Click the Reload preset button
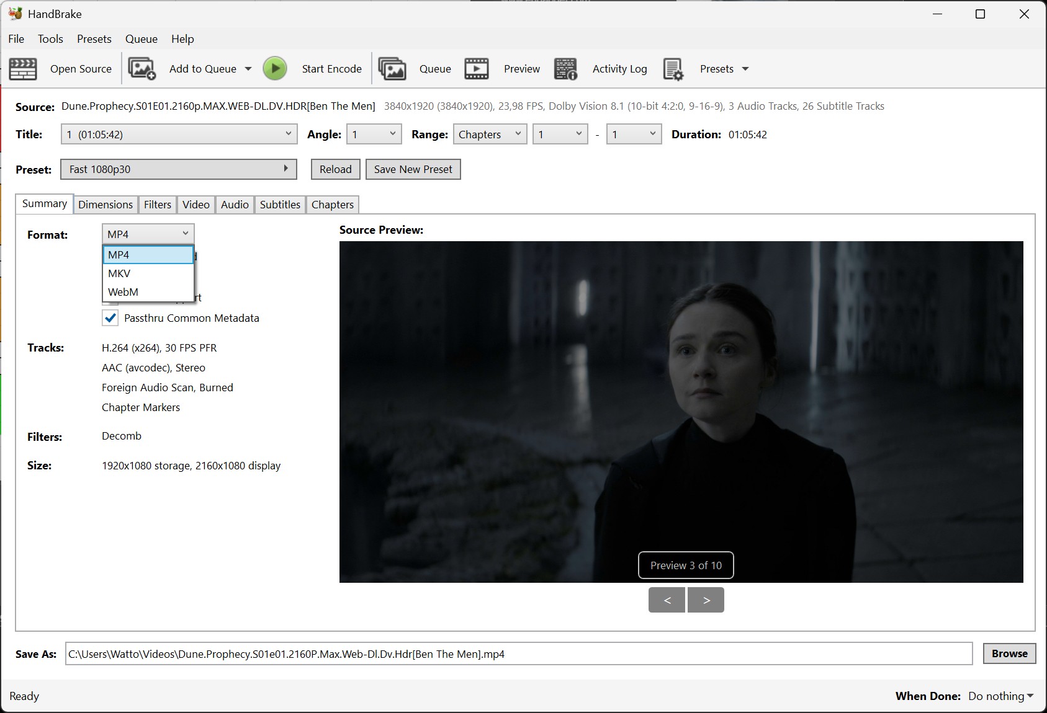 coord(336,169)
